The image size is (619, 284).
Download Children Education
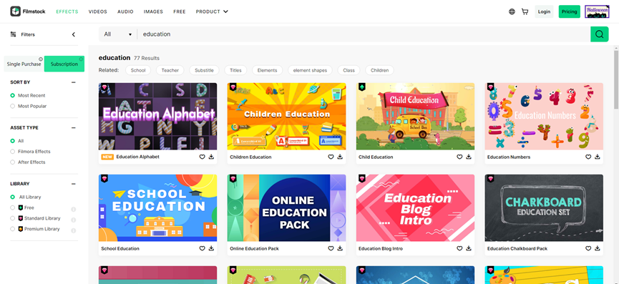pos(340,157)
